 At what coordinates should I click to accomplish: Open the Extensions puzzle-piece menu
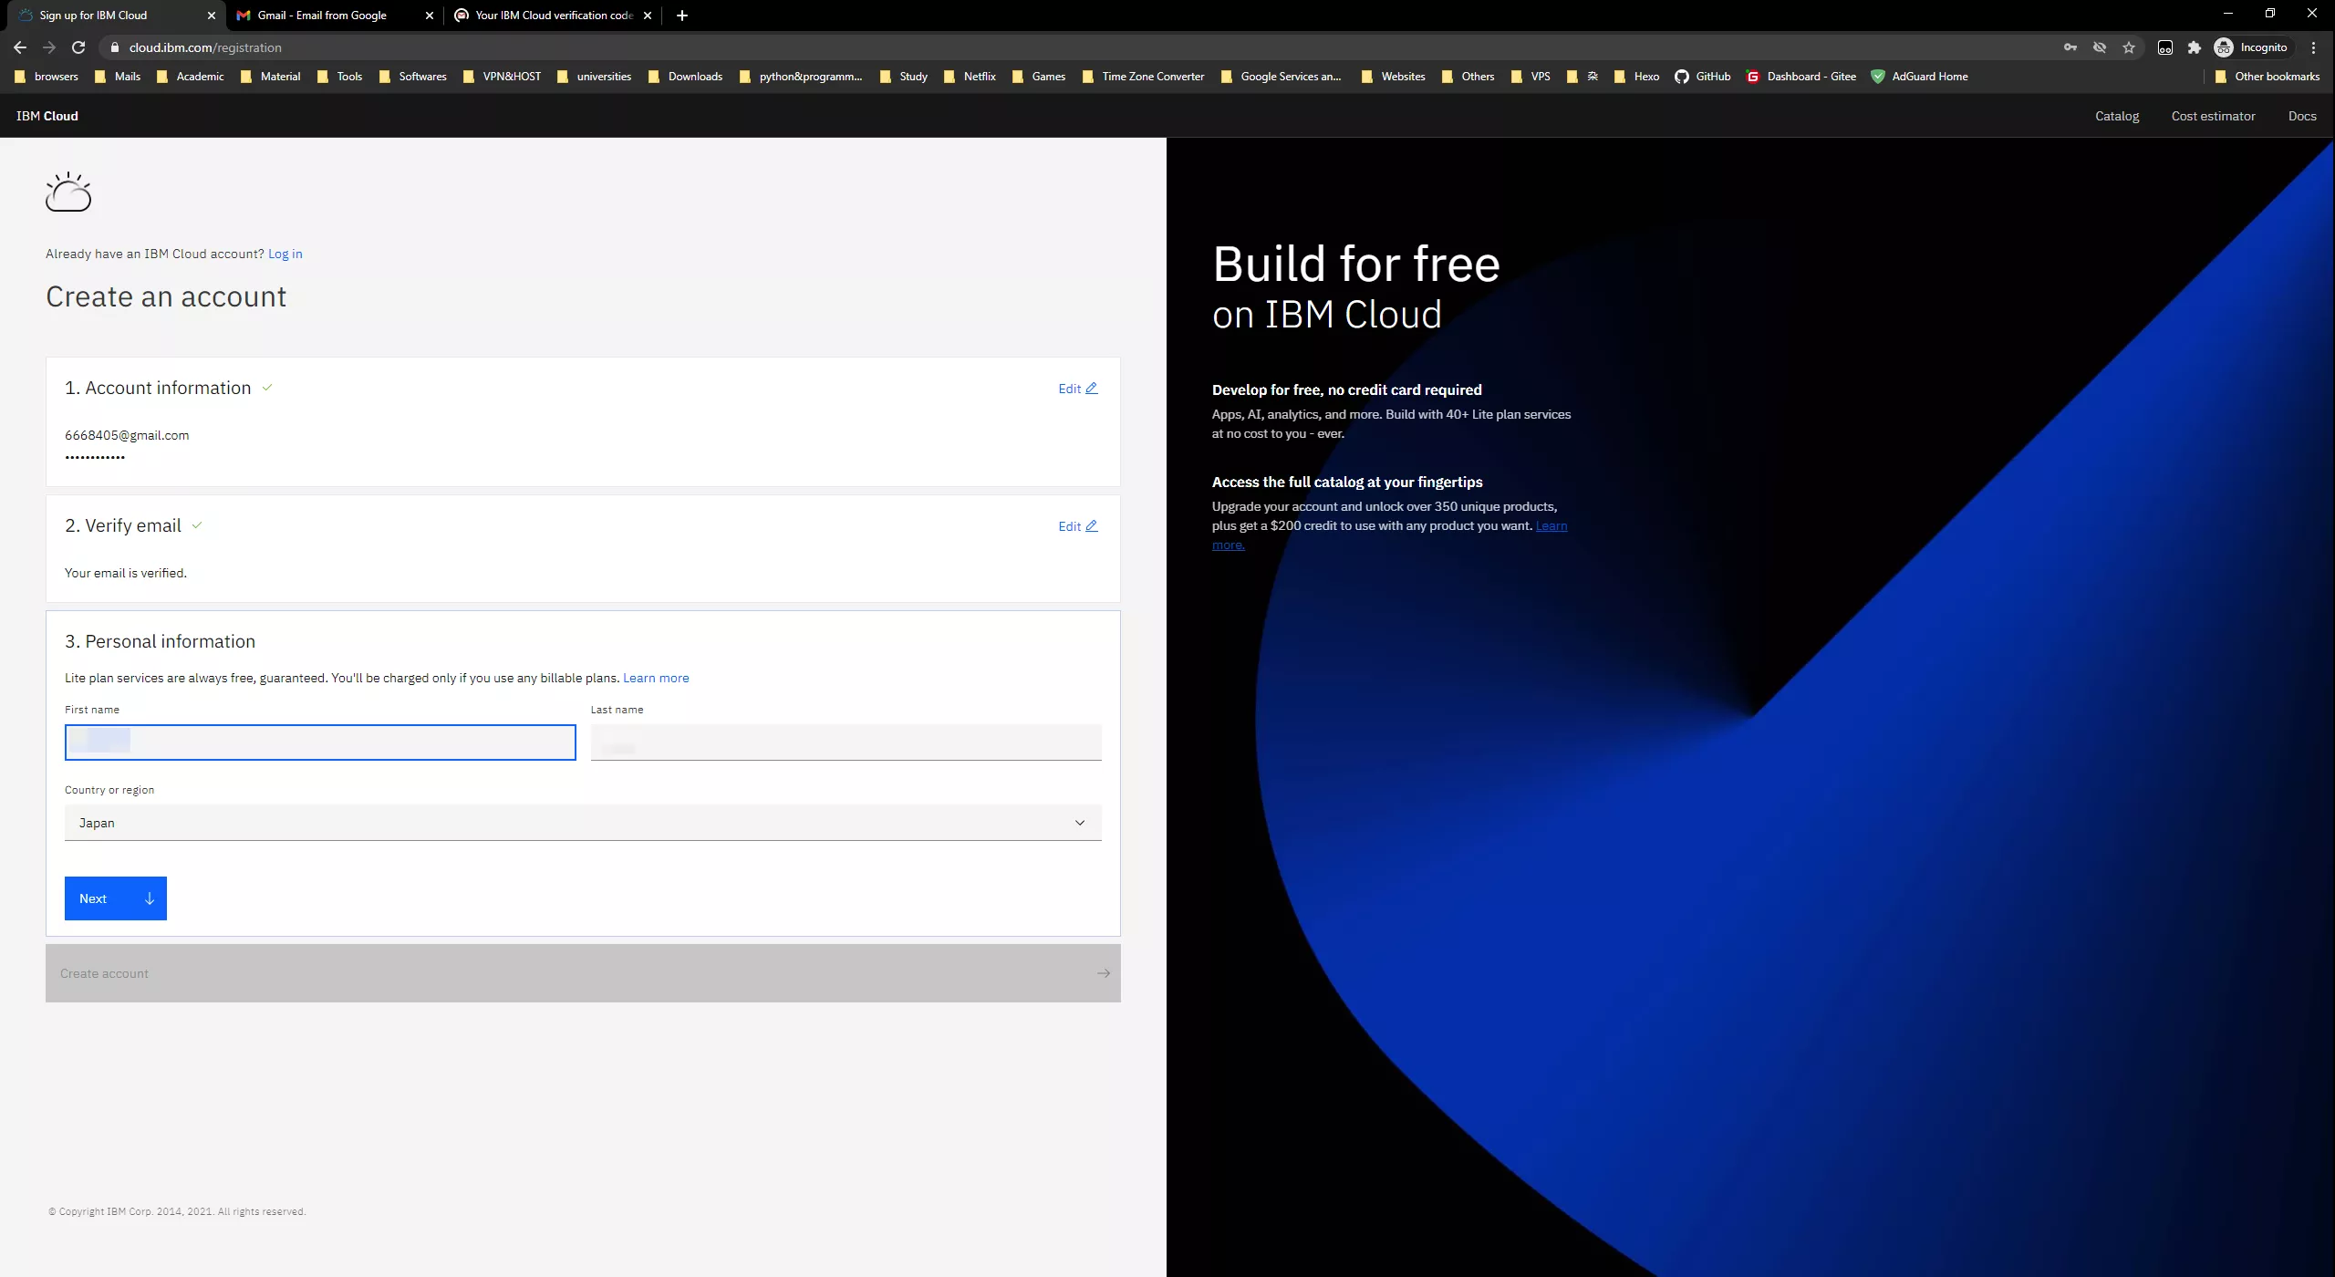tap(2195, 47)
